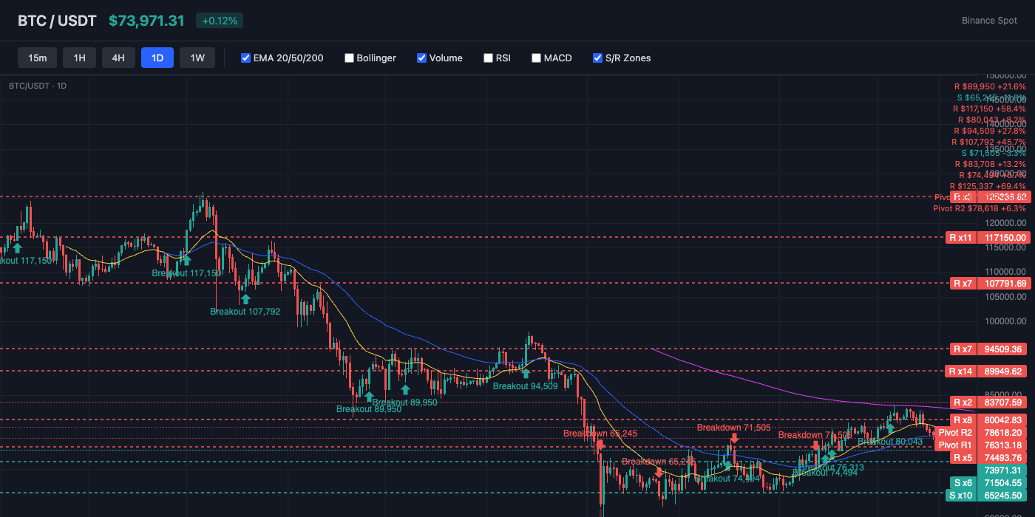Tick the Bollinger bands checkbox

(349, 58)
